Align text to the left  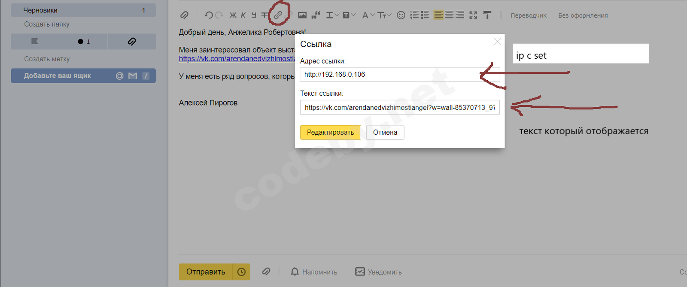tap(438, 15)
